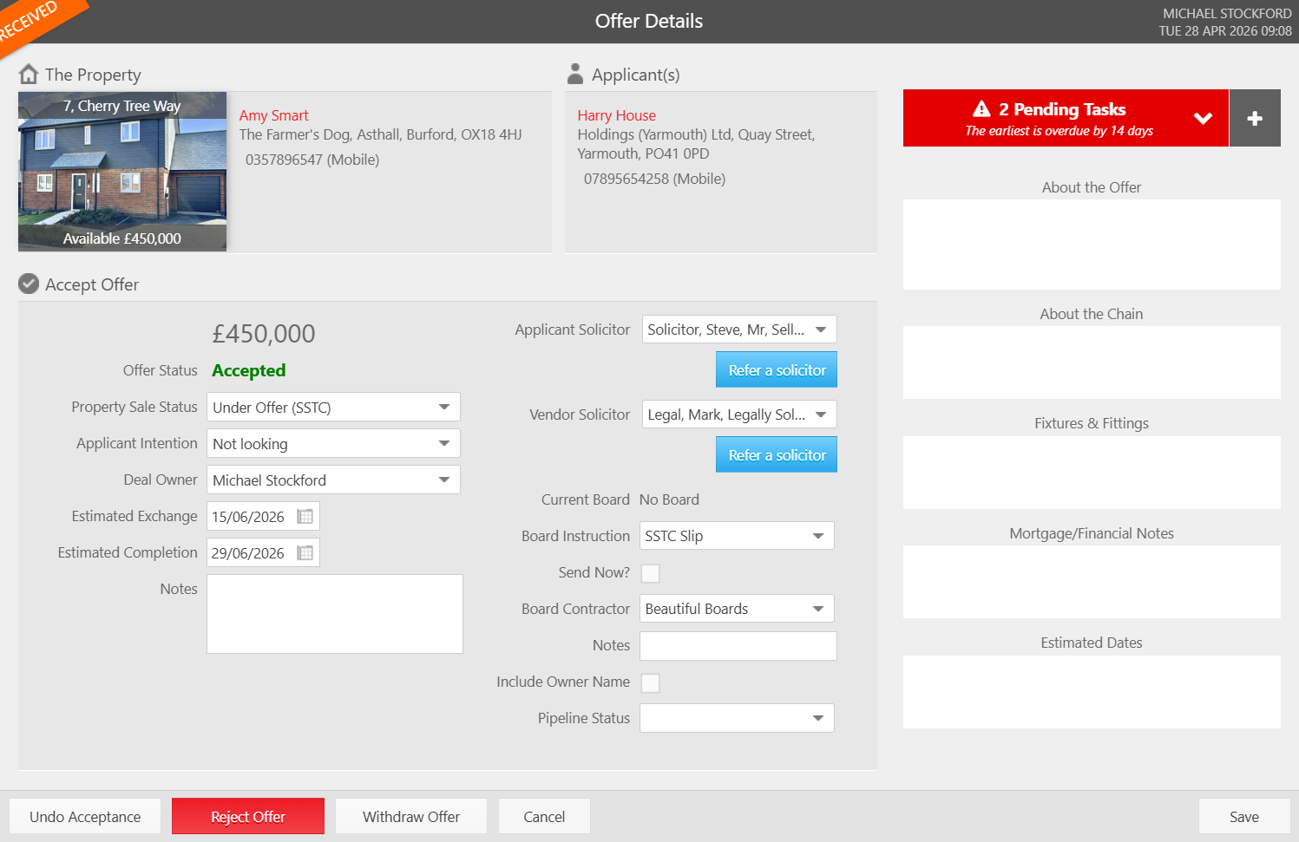Click the Mortgage/Financial Notes box
Image resolution: width=1299 pixels, height=842 pixels.
pyautogui.click(x=1092, y=582)
